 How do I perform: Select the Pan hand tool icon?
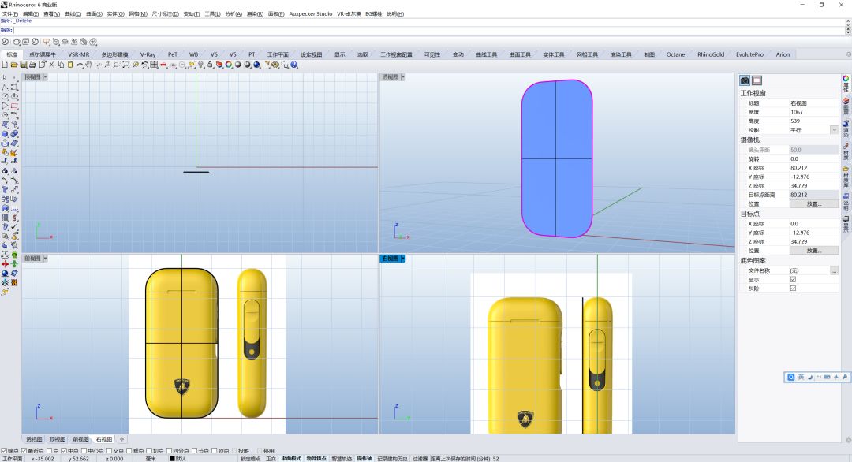[88, 65]
